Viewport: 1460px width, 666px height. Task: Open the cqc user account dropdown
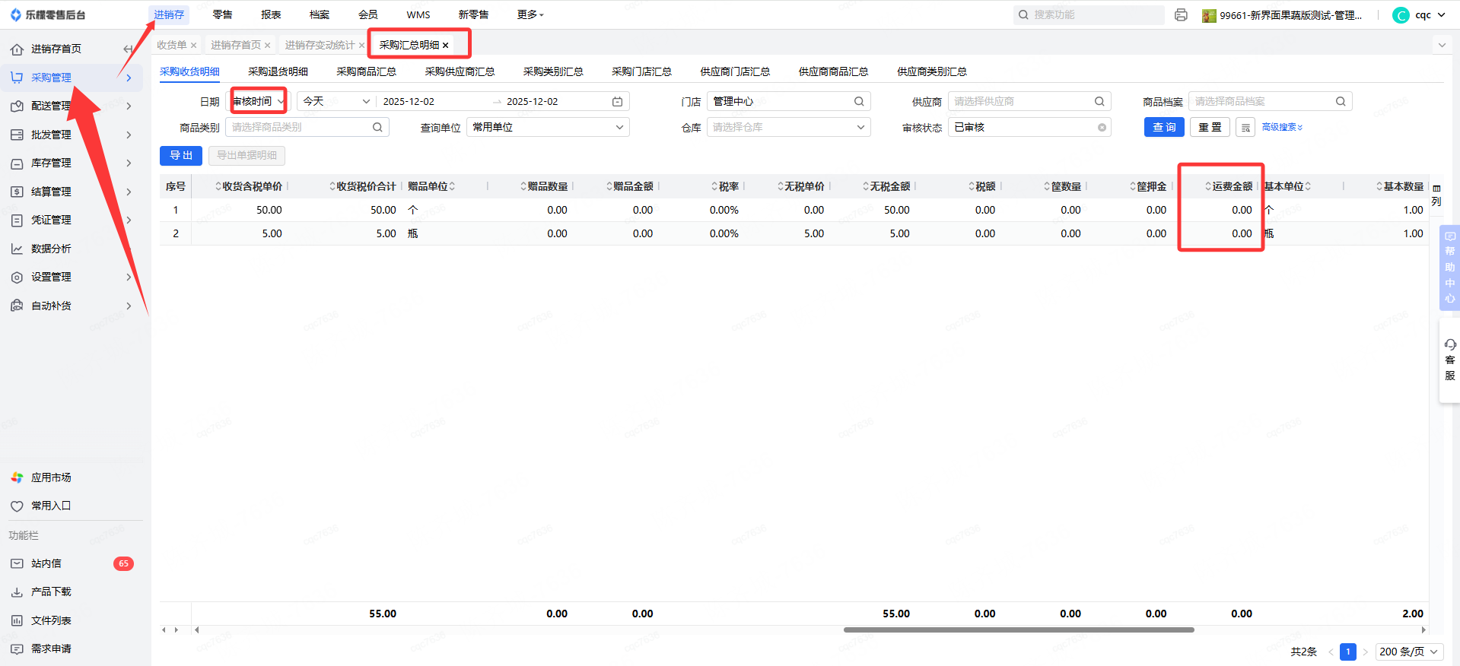[1420, 15]
